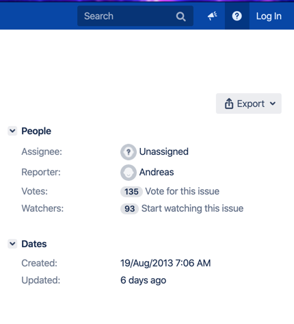Collapse the Dates section chevron
This screenshot has height=324, width=294.
click(12, 244)
